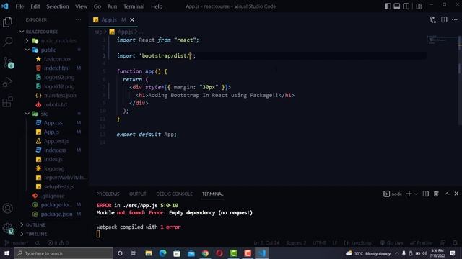Open the Search view in activity bar
Viewport: 462px width, 259px height.
[x=7, y=42]
